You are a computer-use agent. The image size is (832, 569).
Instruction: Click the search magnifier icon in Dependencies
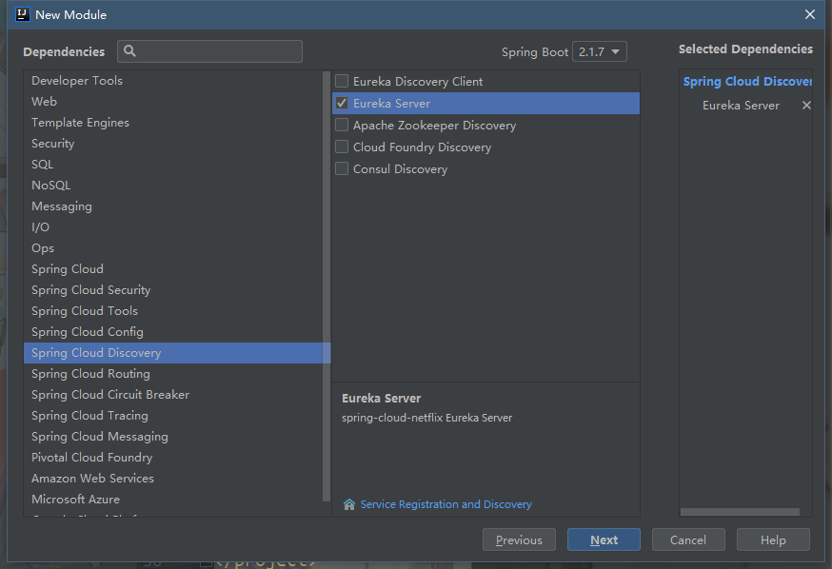[x=130, y=51]
